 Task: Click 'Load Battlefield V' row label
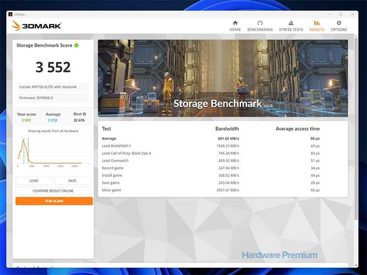pyautogui.click(x=117, y=146)
